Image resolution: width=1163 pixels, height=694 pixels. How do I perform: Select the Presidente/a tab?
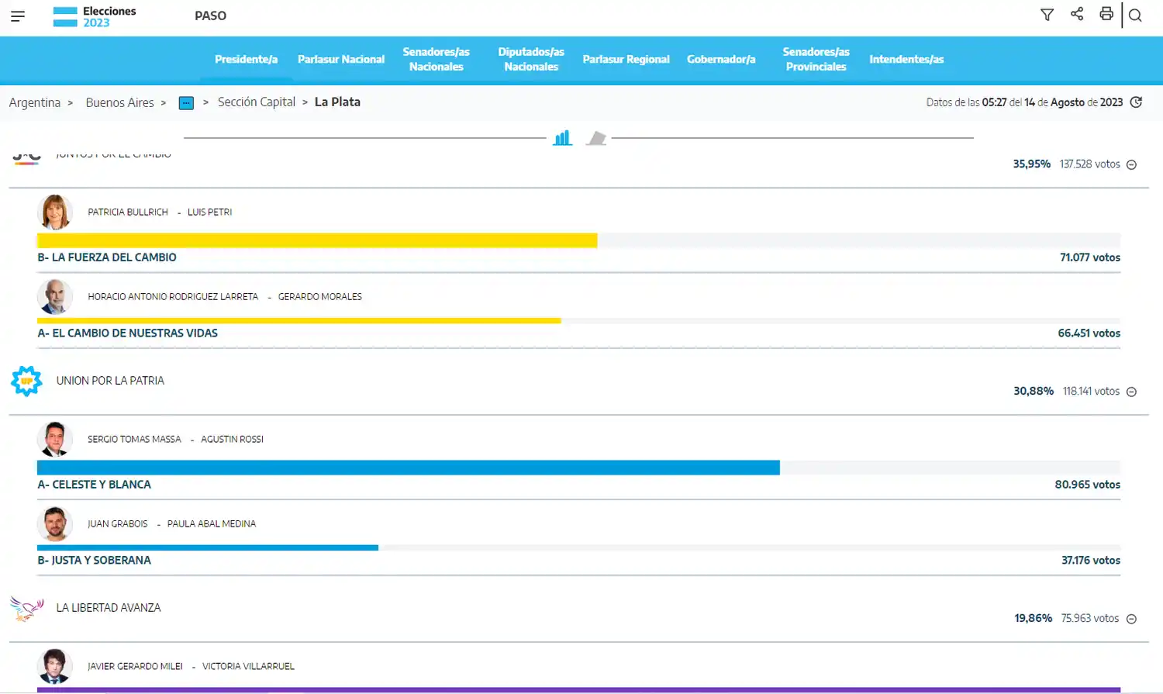(246, 59)
